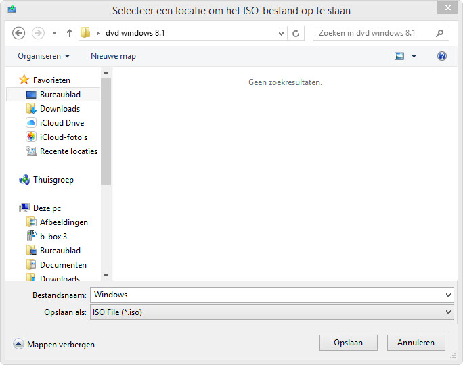The height and width of the screenshot is (365, 463).
Task: Hide folders with Mappen verbergen
Action: point(53,344)
